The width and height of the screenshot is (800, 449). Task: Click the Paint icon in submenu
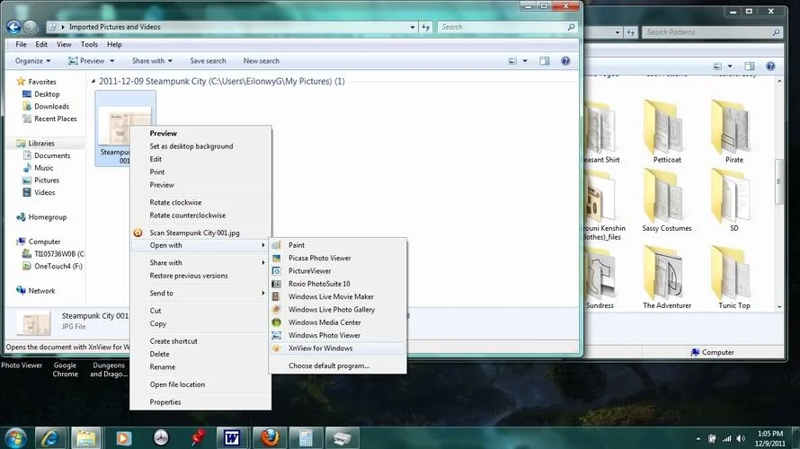click(276, 245)
